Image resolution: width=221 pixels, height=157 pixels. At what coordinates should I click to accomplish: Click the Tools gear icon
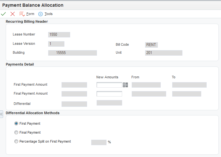tap(41, 14)
